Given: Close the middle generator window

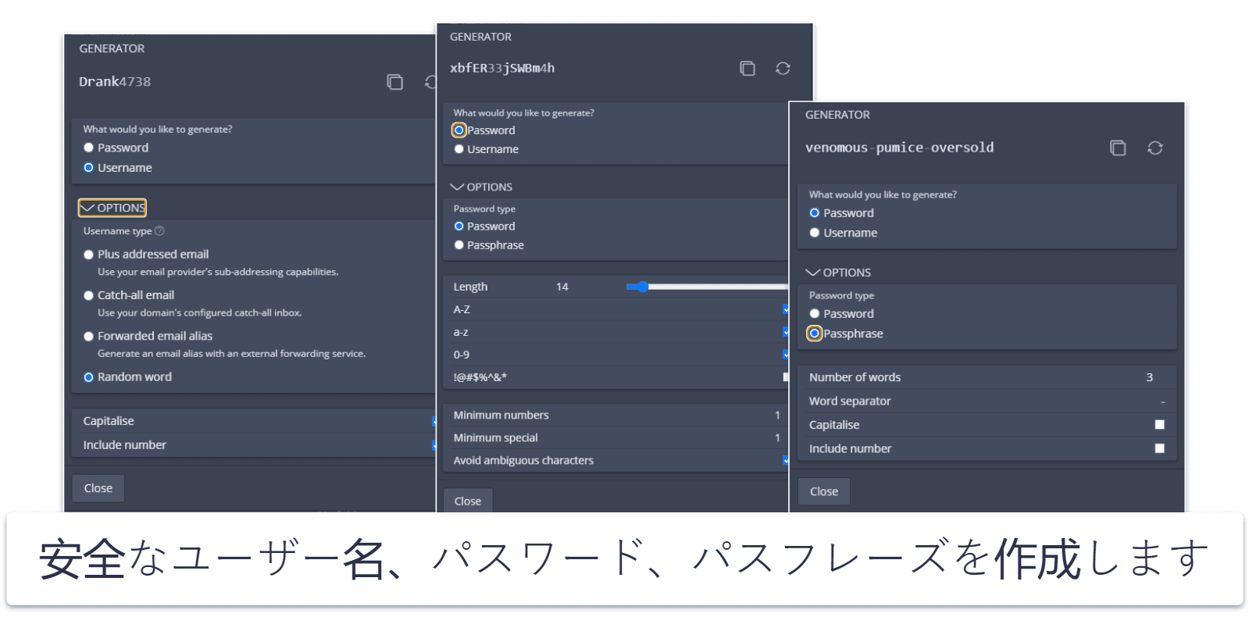Looking at the screenshot, I should pyautogui.click(x=468, y=501).
